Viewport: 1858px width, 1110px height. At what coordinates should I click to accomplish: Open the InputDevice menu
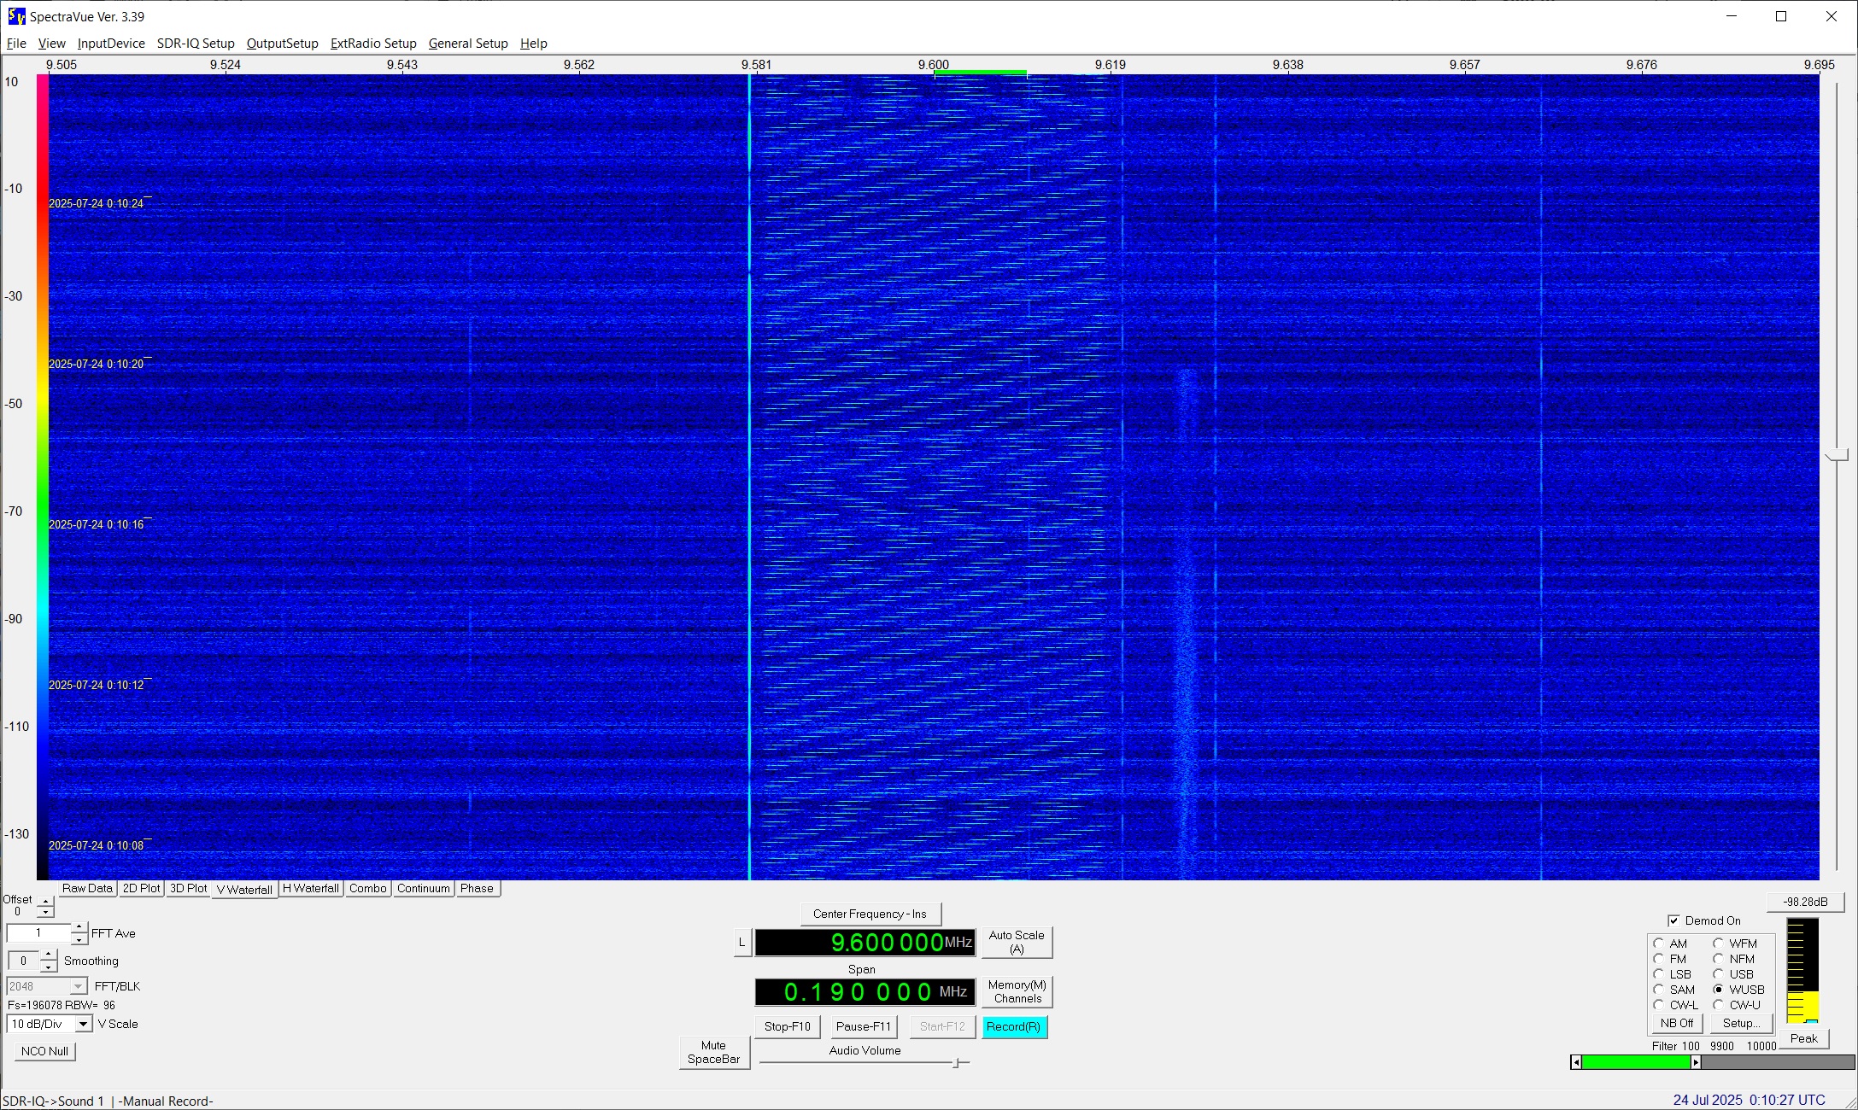[111, 44]
